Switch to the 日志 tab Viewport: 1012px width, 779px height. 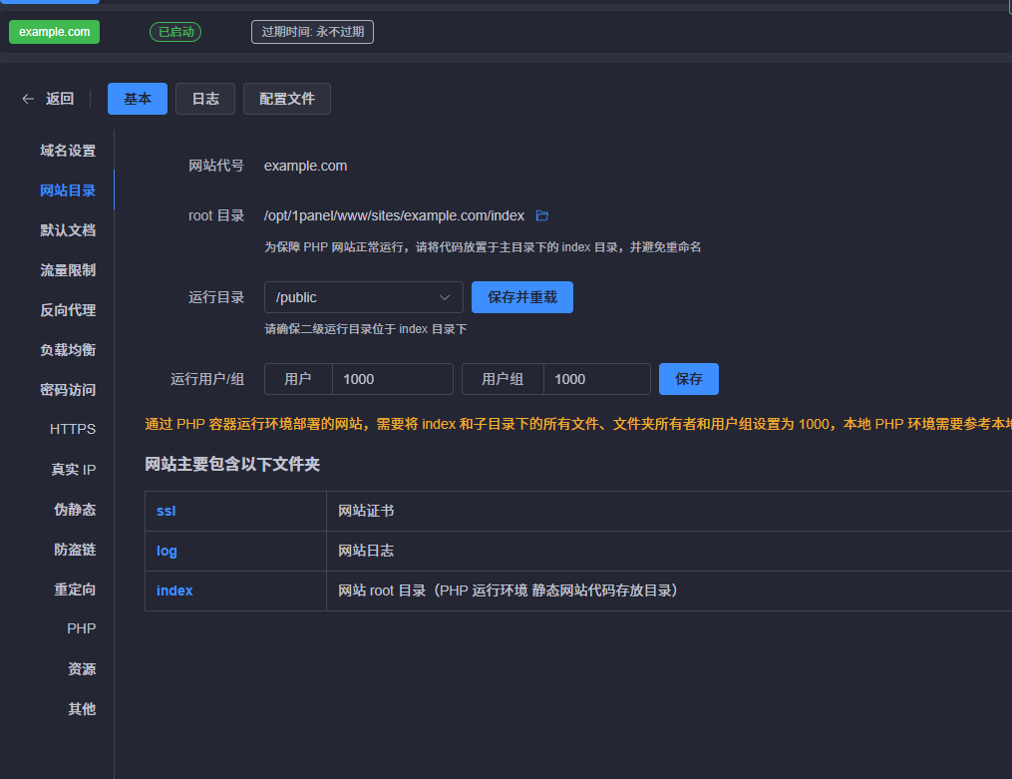[204, 99]
